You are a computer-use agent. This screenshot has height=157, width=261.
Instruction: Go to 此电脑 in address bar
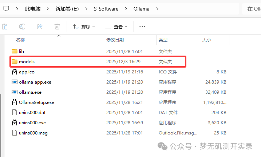(33, 9)
